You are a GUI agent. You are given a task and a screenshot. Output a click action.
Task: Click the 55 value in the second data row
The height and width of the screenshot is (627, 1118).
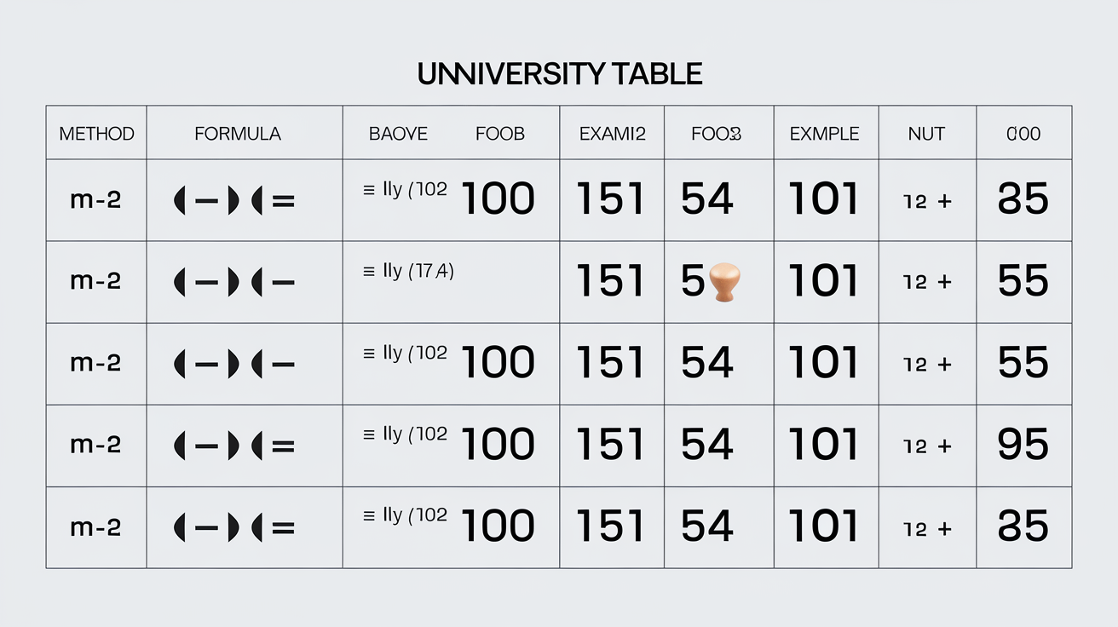click(x=1023, y=281)
